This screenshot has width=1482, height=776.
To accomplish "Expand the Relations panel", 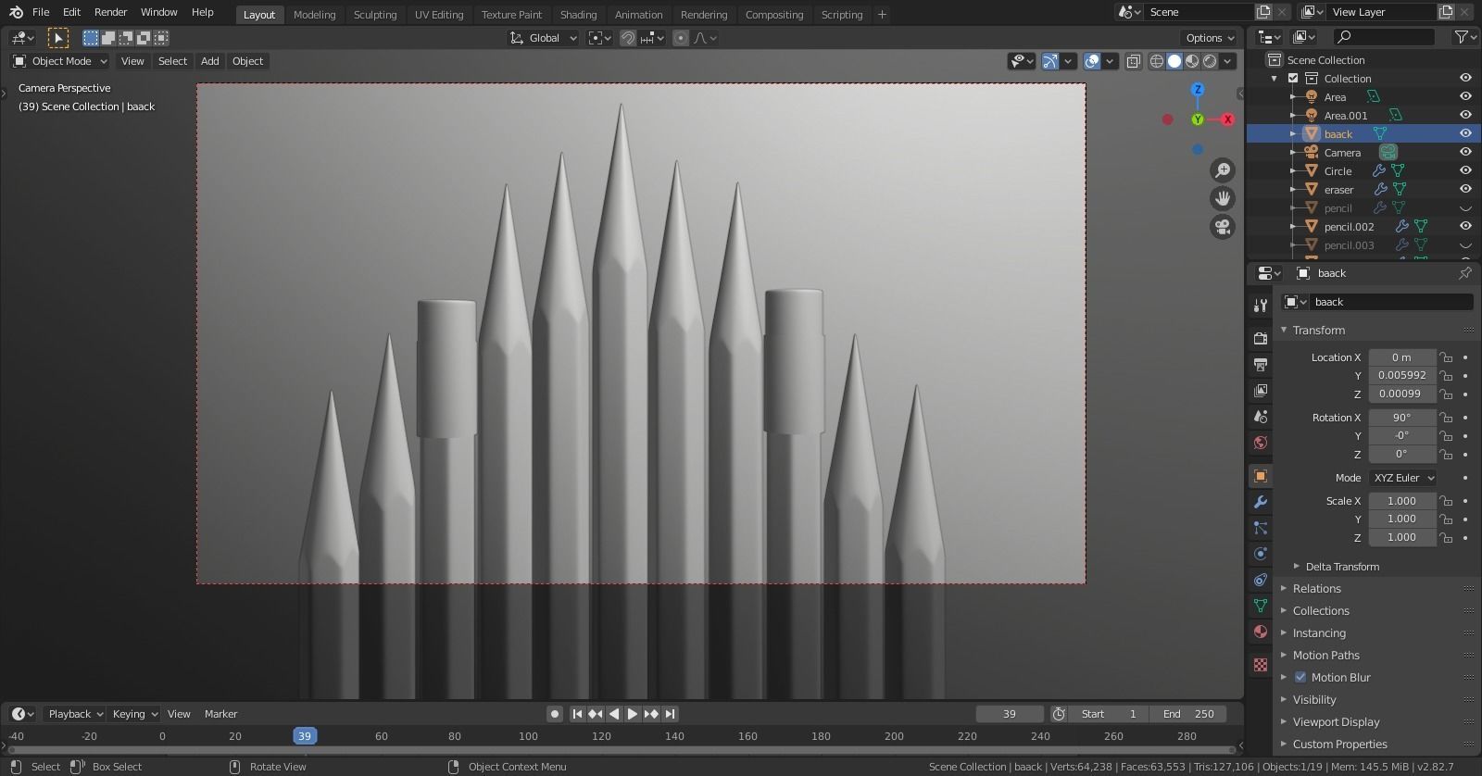I will click(x=1316, y=589).
